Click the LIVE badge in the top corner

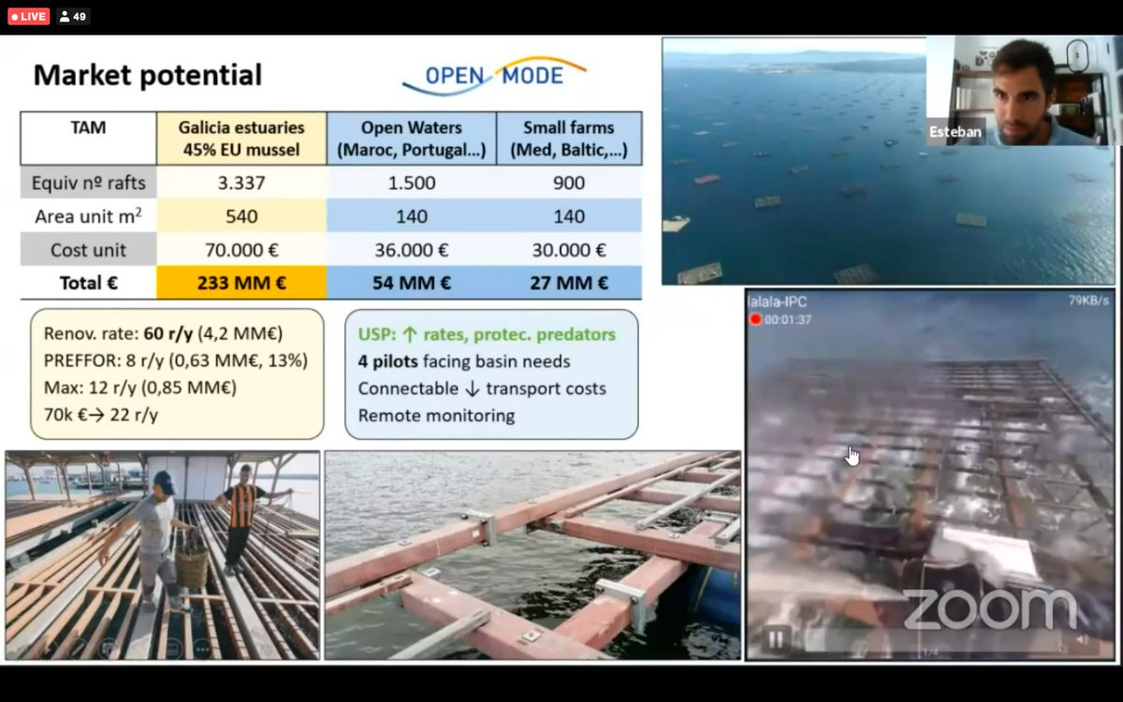click(x=28, y=15)
